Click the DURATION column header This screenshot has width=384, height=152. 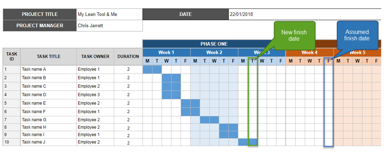point(128,57)
